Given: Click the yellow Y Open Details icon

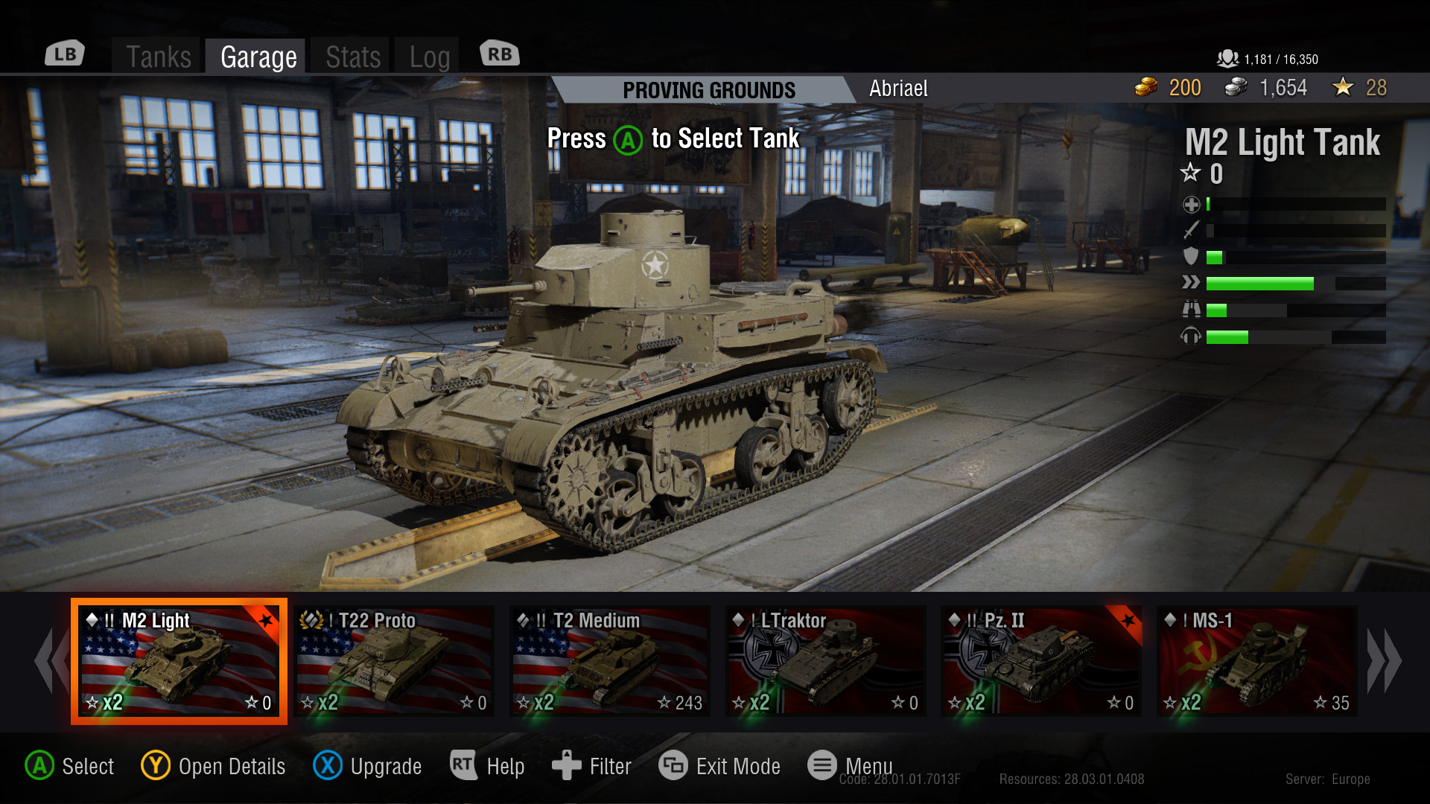Looking at the screenshot, I should point(156,765).
